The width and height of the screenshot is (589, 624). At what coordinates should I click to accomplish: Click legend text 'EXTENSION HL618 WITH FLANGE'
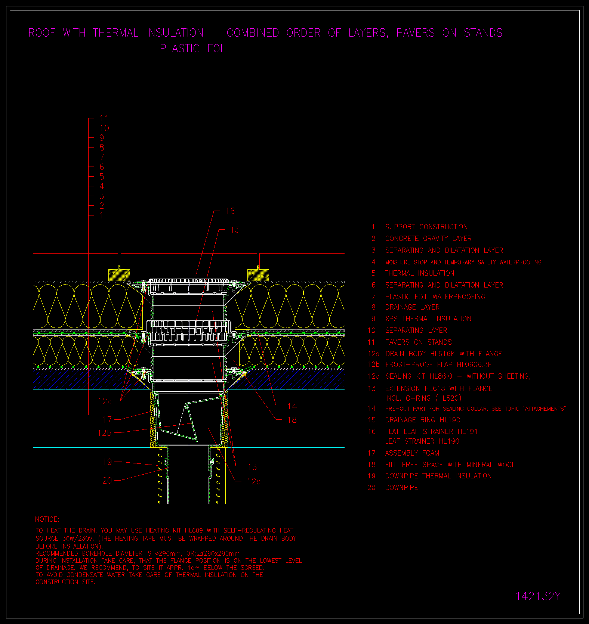439,389
